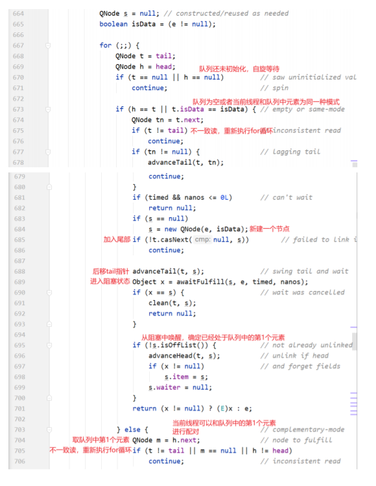Click line number 698 in the gutter
The height and width of the screenshot is (486, 376).
[x=19, y=377]
